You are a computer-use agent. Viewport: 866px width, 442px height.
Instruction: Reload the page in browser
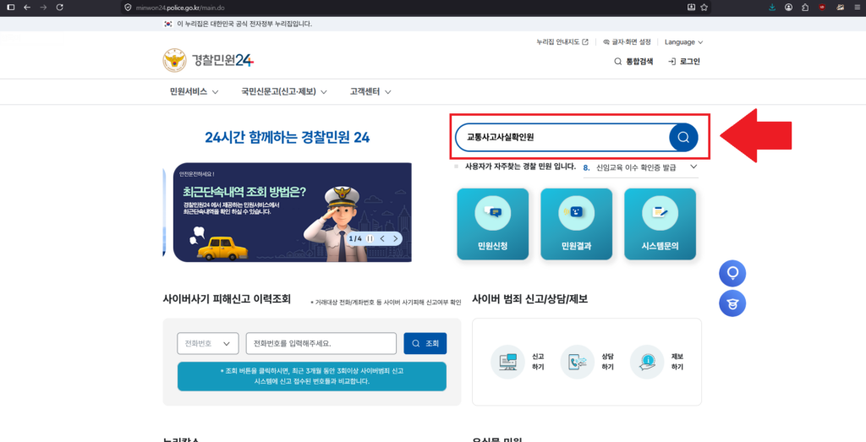[x=60, y=7]
